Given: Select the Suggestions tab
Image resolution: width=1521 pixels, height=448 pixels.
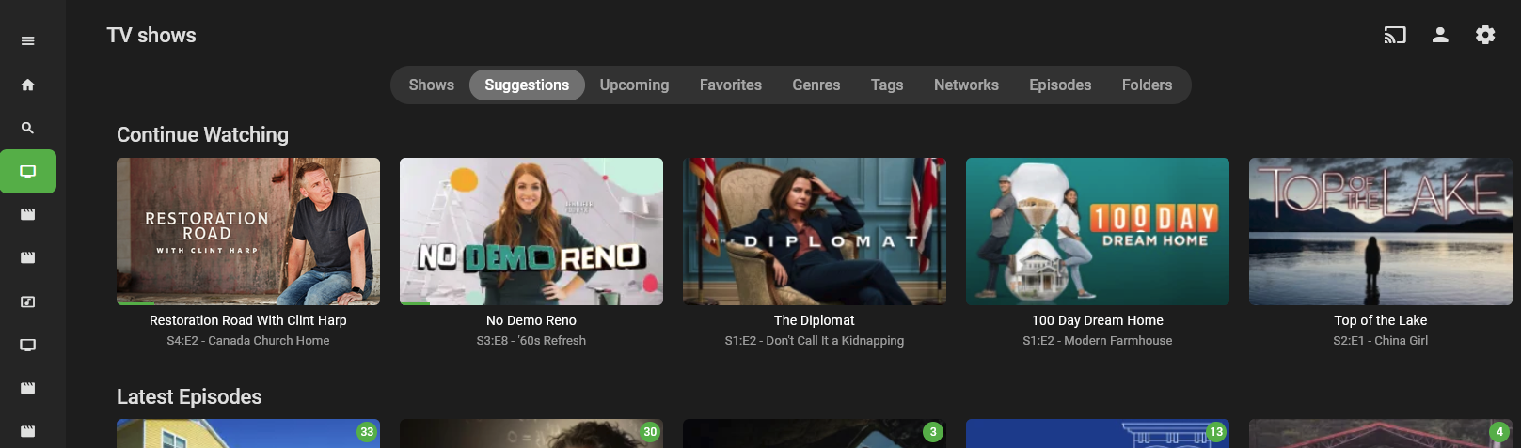Looking at the screenshot, I should [x=527, y=85].
